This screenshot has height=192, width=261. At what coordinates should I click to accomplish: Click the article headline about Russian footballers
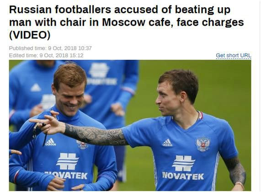coord(127,22)
